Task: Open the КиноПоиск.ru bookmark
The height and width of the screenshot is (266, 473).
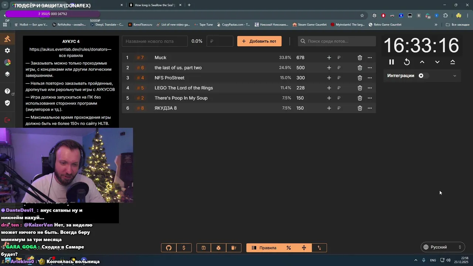Action: pyautogui.click(x=140, y=25)
